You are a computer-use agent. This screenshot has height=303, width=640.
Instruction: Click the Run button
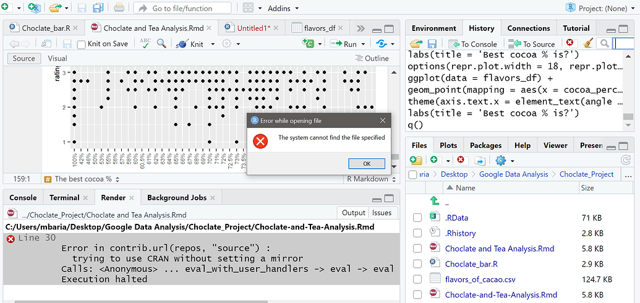click(x=344, y=44)
